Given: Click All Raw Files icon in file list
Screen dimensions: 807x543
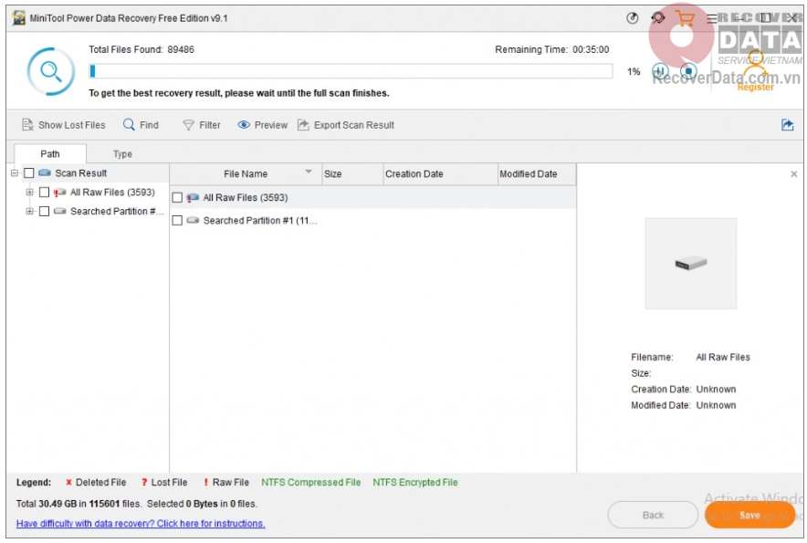Looking at the screenshot, I should [193, 198].
